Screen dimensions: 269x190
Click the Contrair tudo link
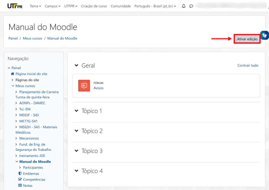pyautogui.click(x=248, y=65)
